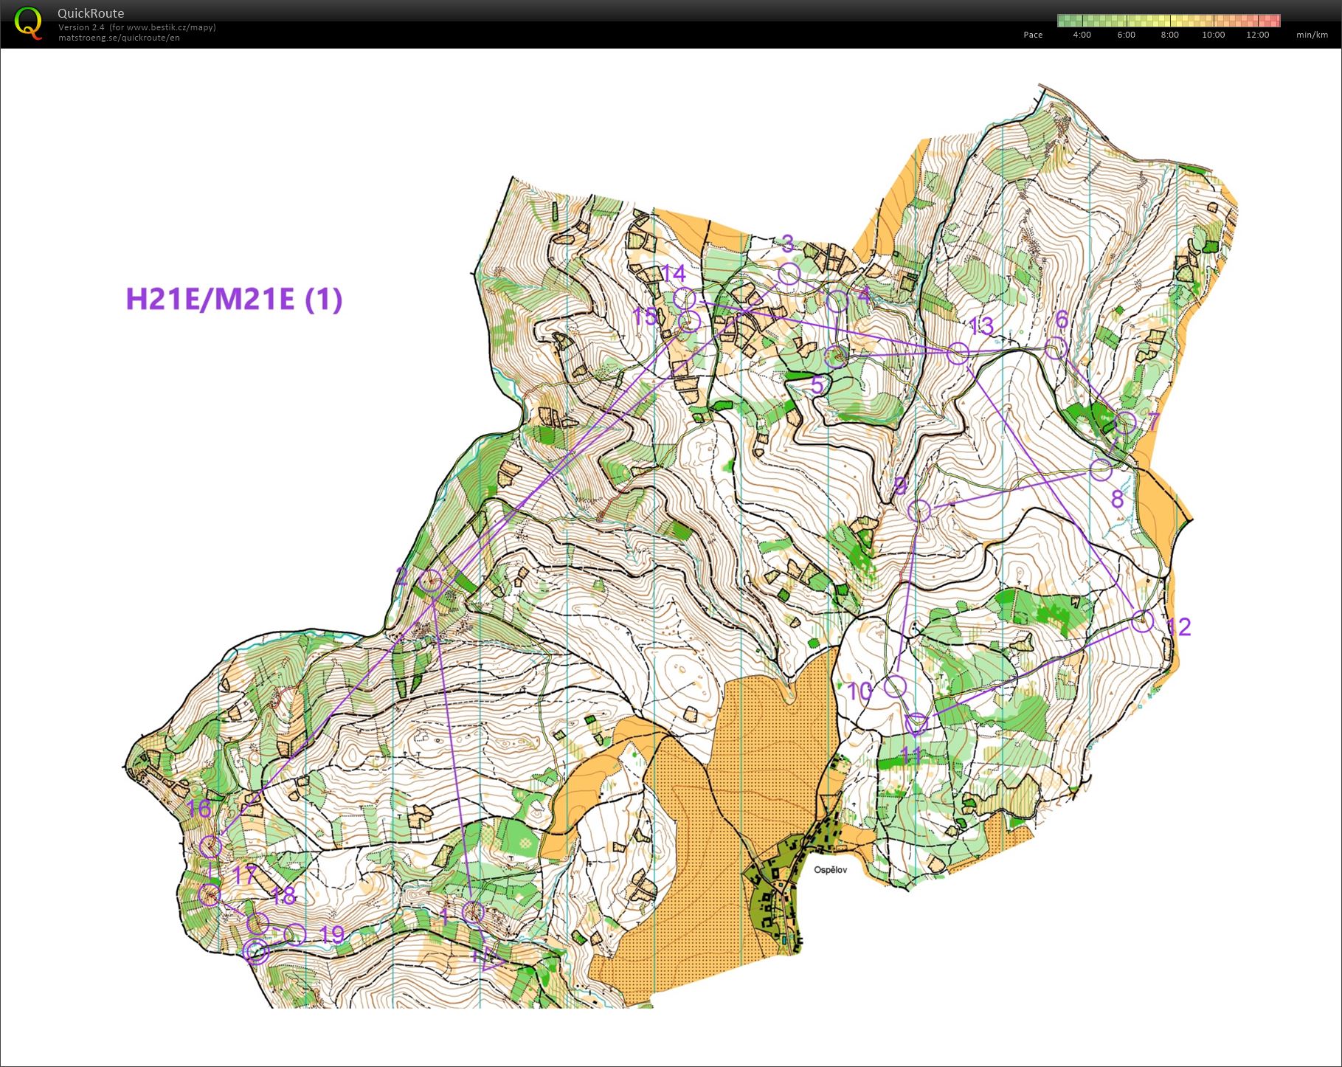The height and width of the screenshot is (1067, 1342).
Task: Click control circle 1 on the map
Action: coord(473,912)
